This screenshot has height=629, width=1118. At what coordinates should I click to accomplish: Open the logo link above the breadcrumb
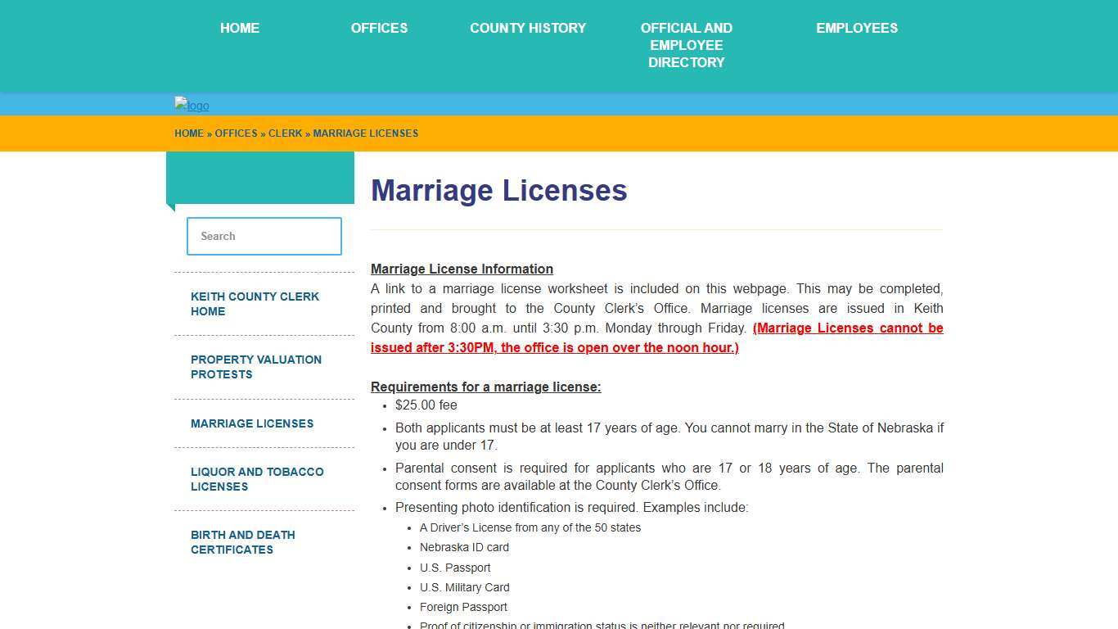pyautogui.click(x=191, y=105)
